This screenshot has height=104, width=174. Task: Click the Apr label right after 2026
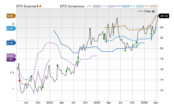156,103
